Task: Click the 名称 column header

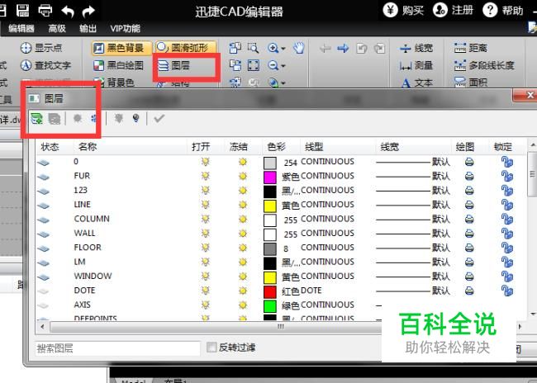Action: pos(88,147)
